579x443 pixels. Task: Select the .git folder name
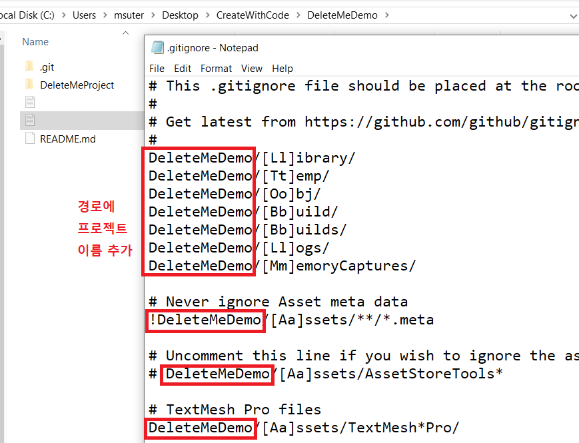point(47,67)
